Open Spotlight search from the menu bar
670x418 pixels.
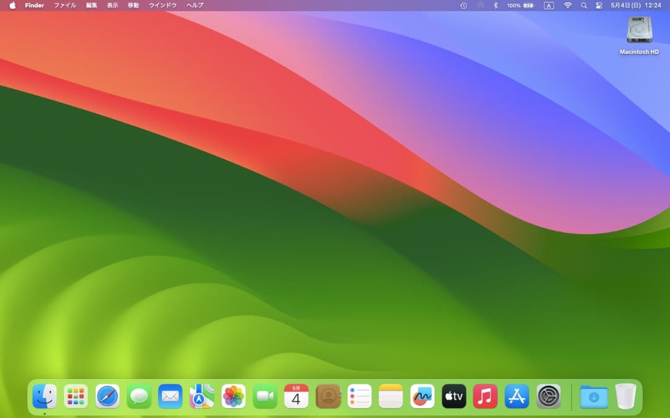tap(583, 5)
